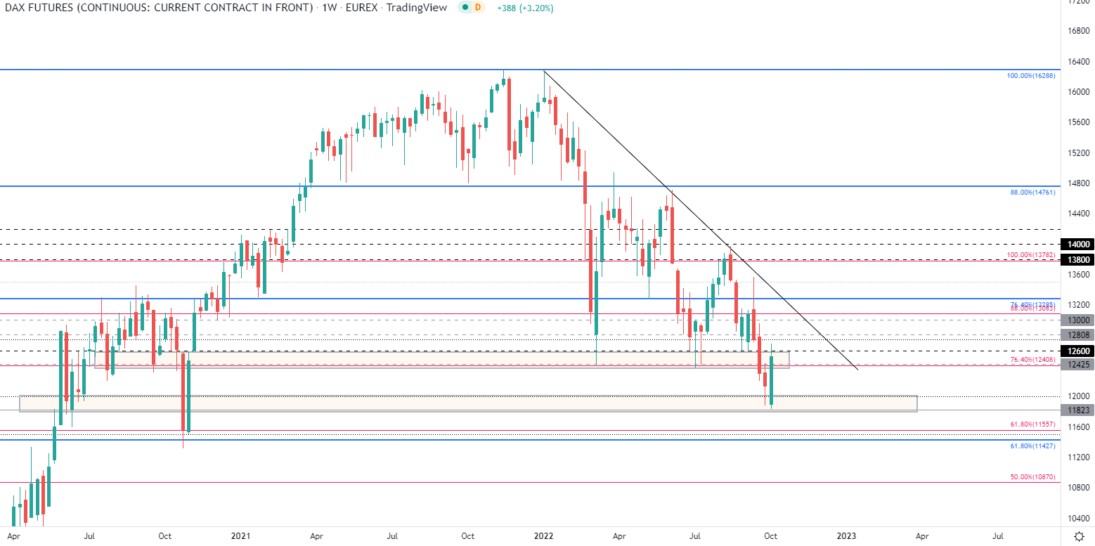Click the 2023 label on time axis
The height and width of the screenshot is (546, 1095).
[846, 535]
